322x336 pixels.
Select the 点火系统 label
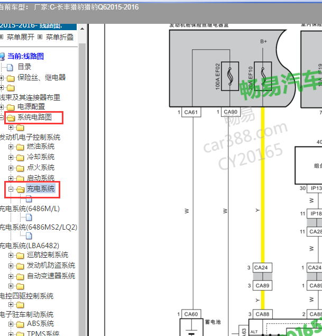[41, 167]
